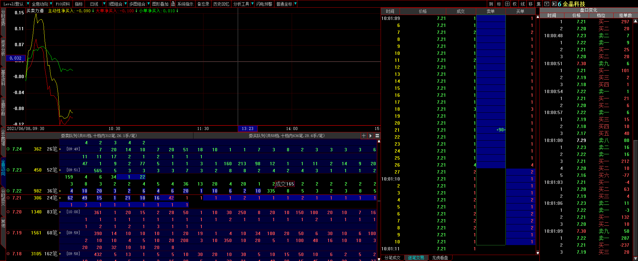Click scroll-up arrow of order queue scrollbar
The width and height of the screenshot is (638, 261).
[x=379, y=141]
